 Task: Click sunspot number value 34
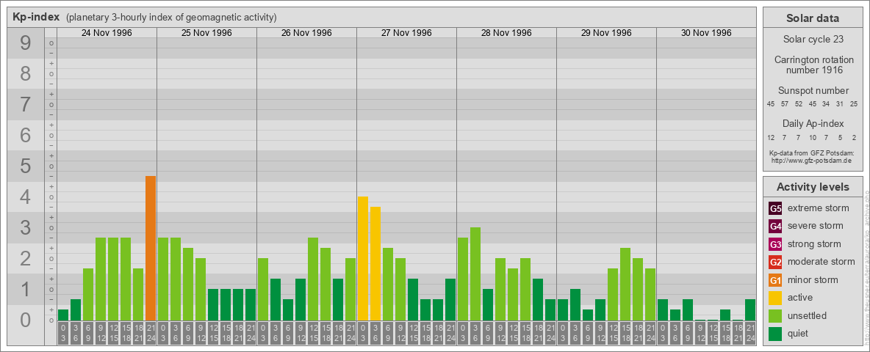tap(826, 104)
